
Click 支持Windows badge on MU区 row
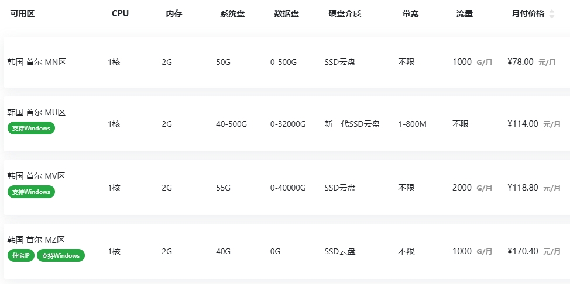click(x=31, y=128)
